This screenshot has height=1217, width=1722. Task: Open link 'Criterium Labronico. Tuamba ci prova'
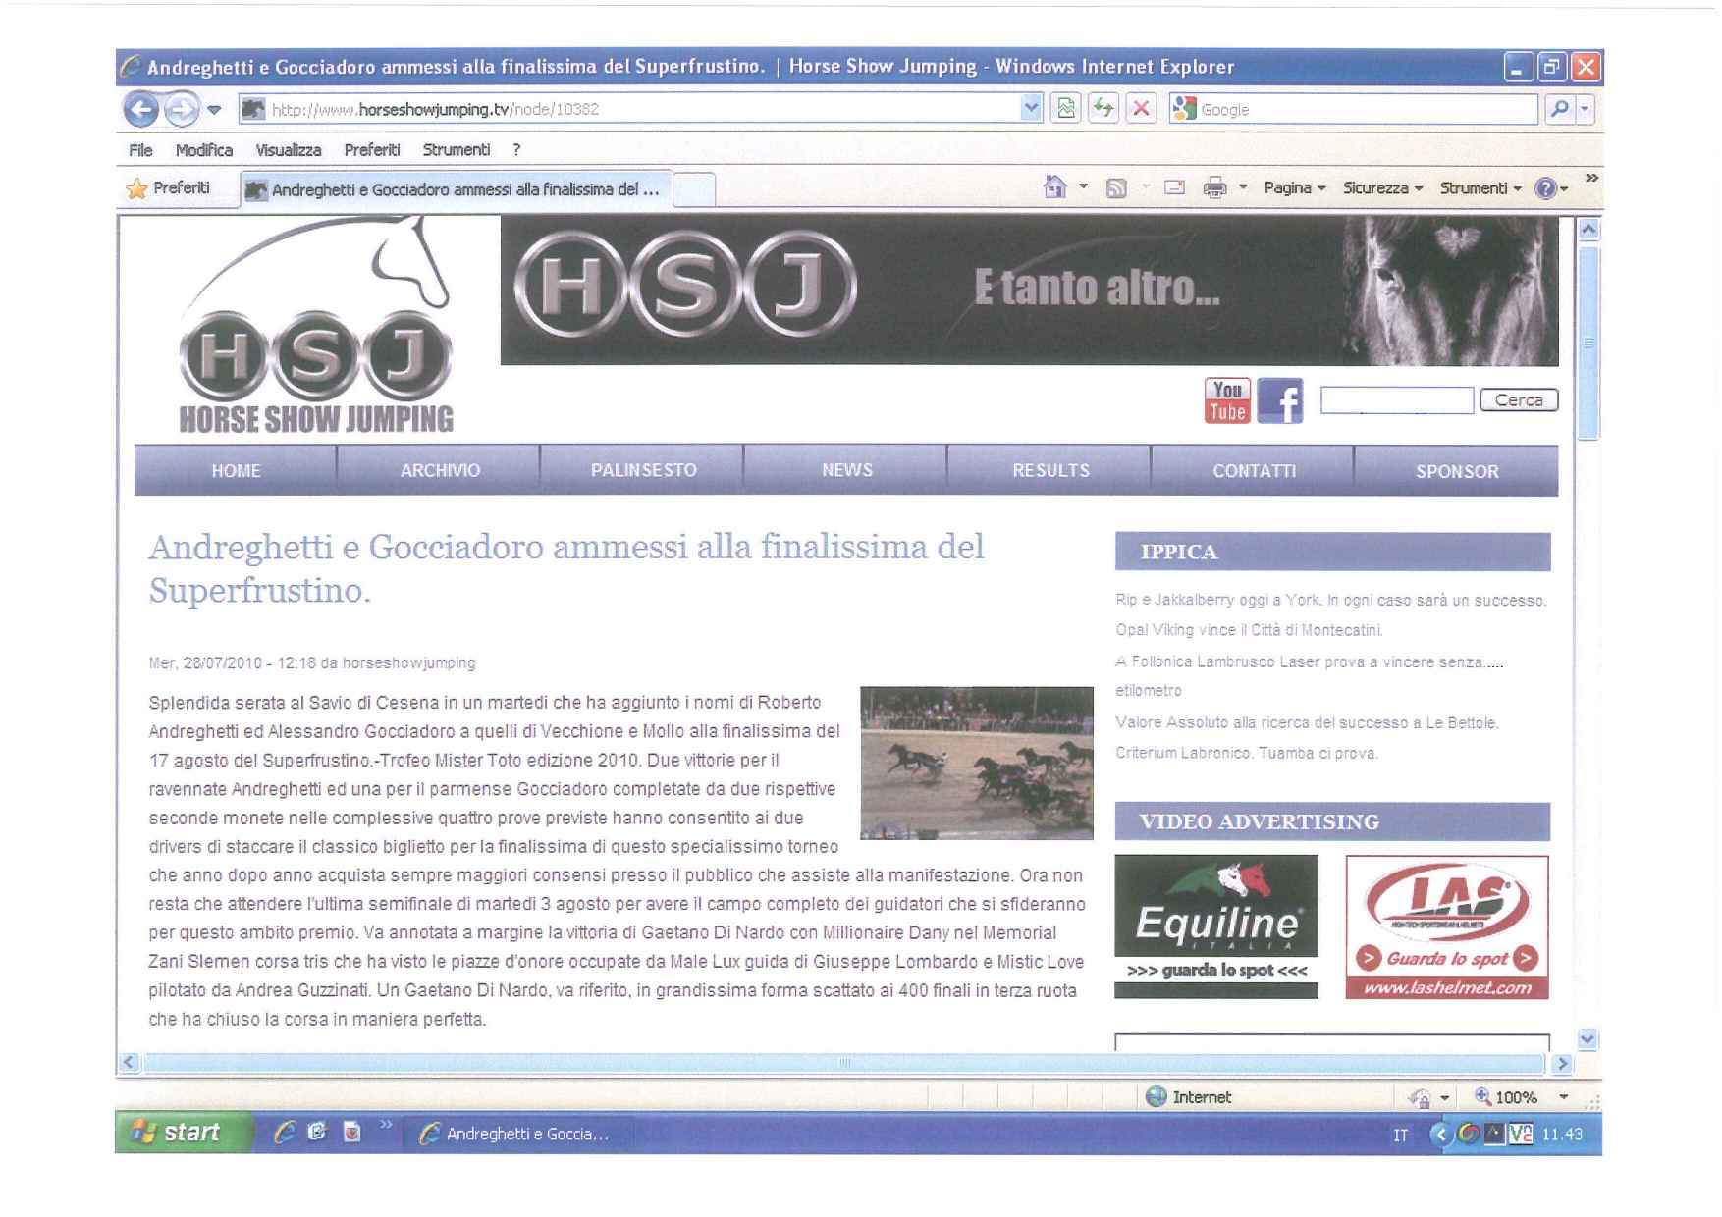coord(1247,754)
